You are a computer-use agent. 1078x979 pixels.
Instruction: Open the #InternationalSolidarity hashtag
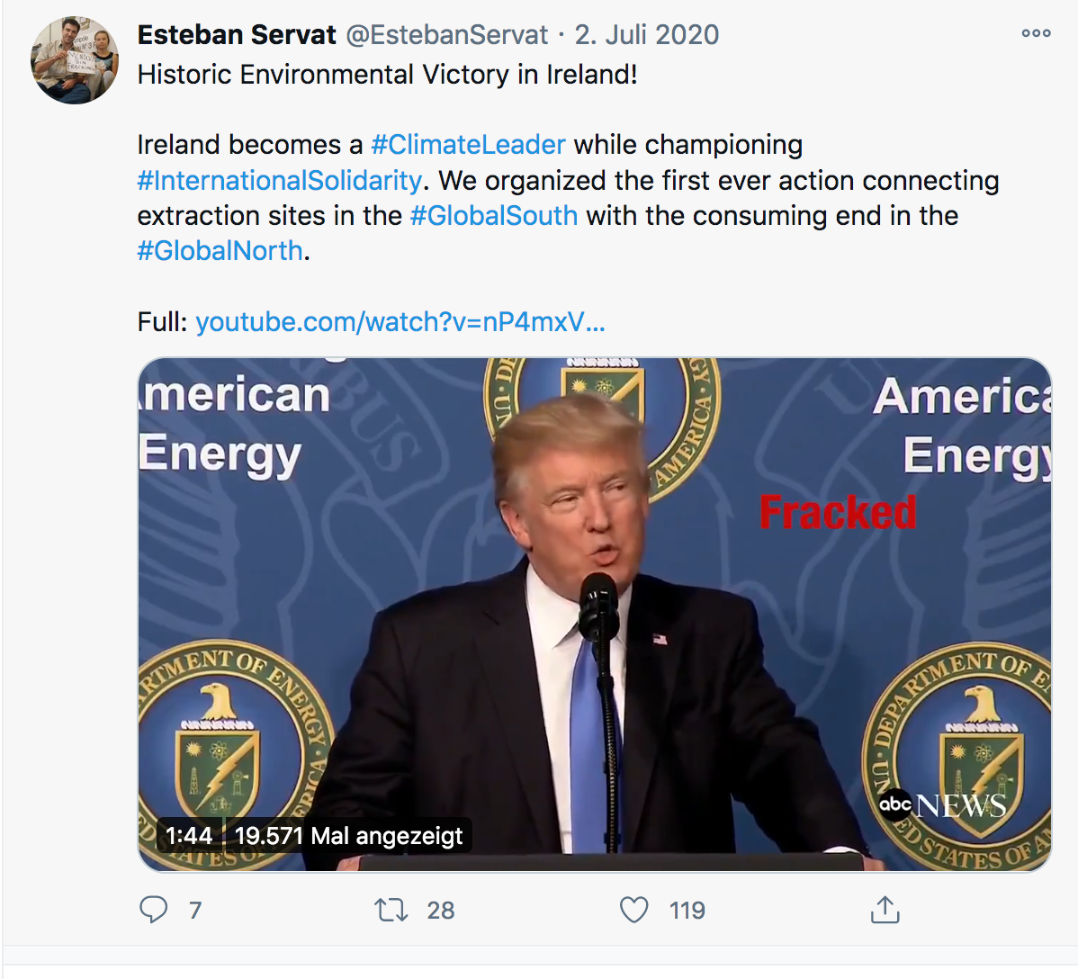tap(279, 181)
